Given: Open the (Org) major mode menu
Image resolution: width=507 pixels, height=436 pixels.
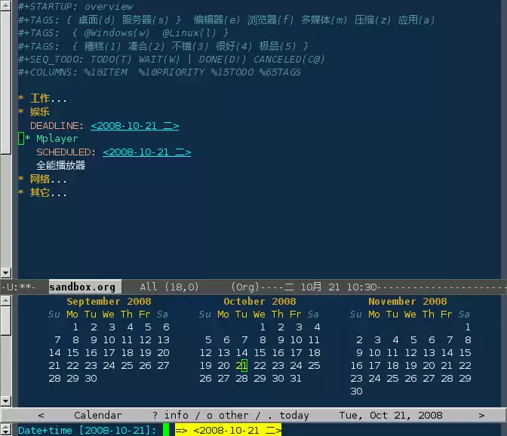Looking at the screenshot, I should tap(244, 287).
